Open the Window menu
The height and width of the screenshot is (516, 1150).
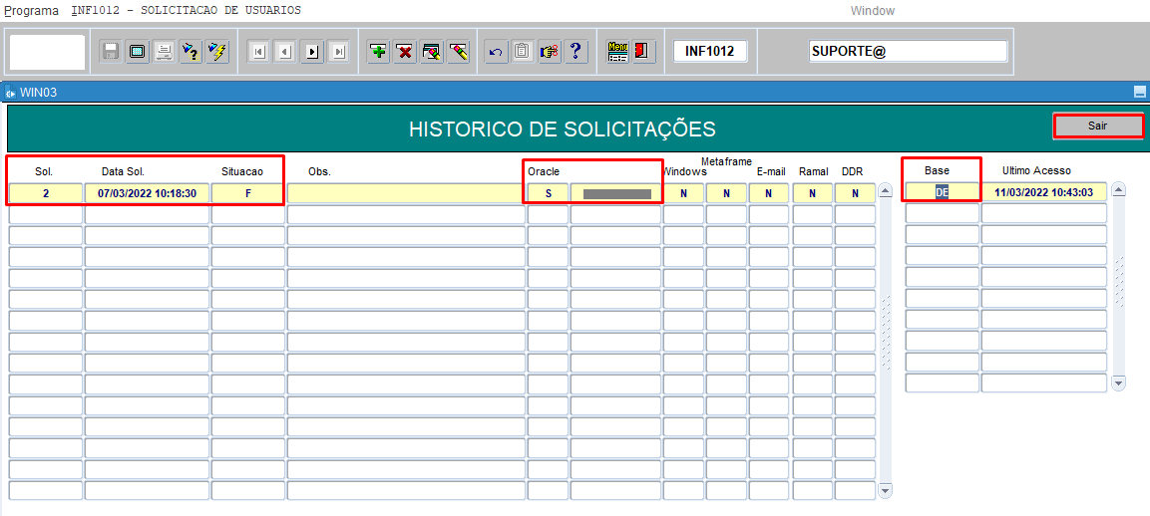872,11
